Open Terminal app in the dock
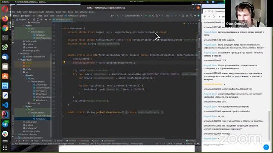 click(5, 37)
